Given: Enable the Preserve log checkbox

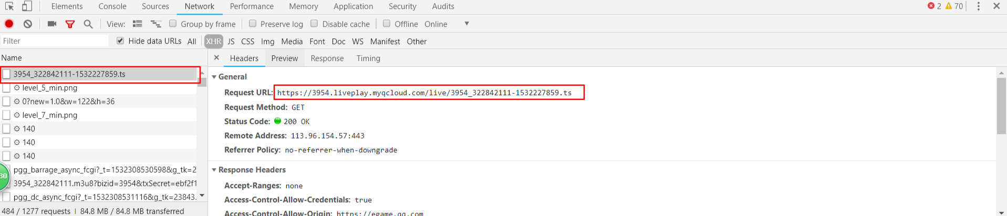Looking at the screenshot, I should click(253, 24).
